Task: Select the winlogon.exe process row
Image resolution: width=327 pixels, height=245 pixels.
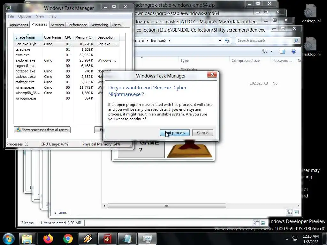Action: (58, 98)
